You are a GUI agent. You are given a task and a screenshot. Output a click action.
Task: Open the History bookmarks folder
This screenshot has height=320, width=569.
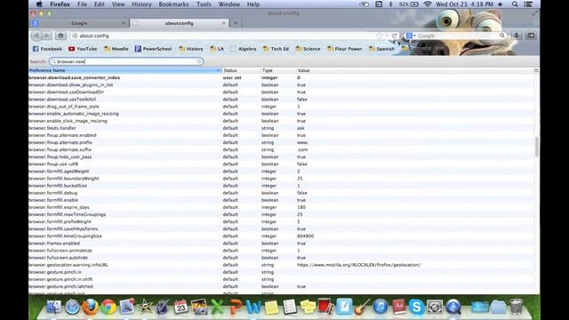[191, 49]
